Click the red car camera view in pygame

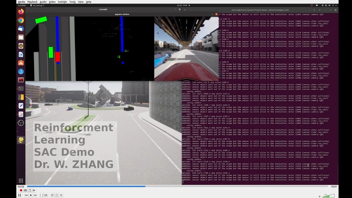click(186, 49)
